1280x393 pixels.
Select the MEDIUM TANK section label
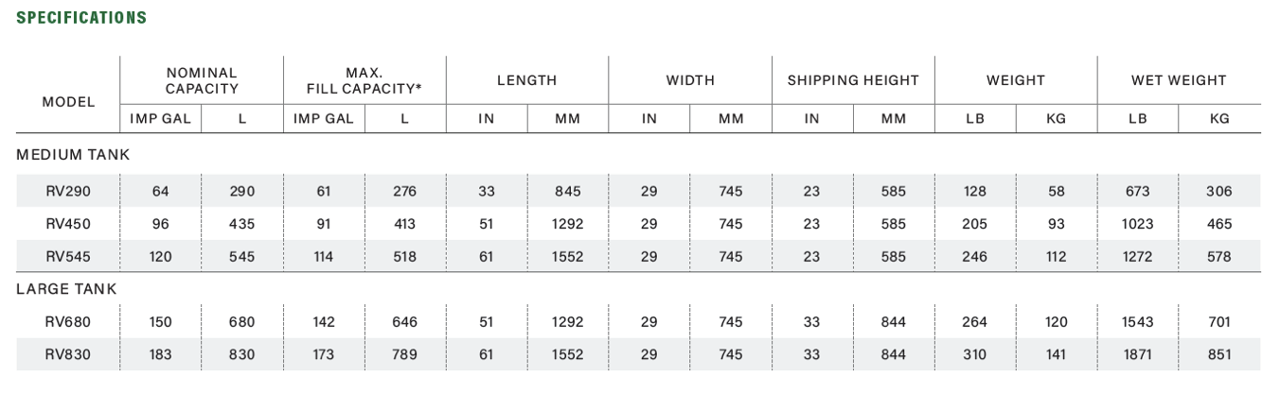tap(73, 155)
